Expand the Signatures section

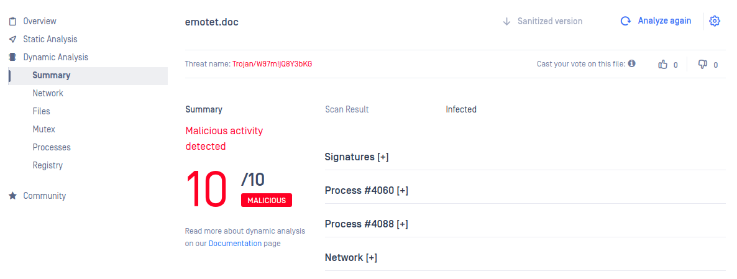coord(357,157)
